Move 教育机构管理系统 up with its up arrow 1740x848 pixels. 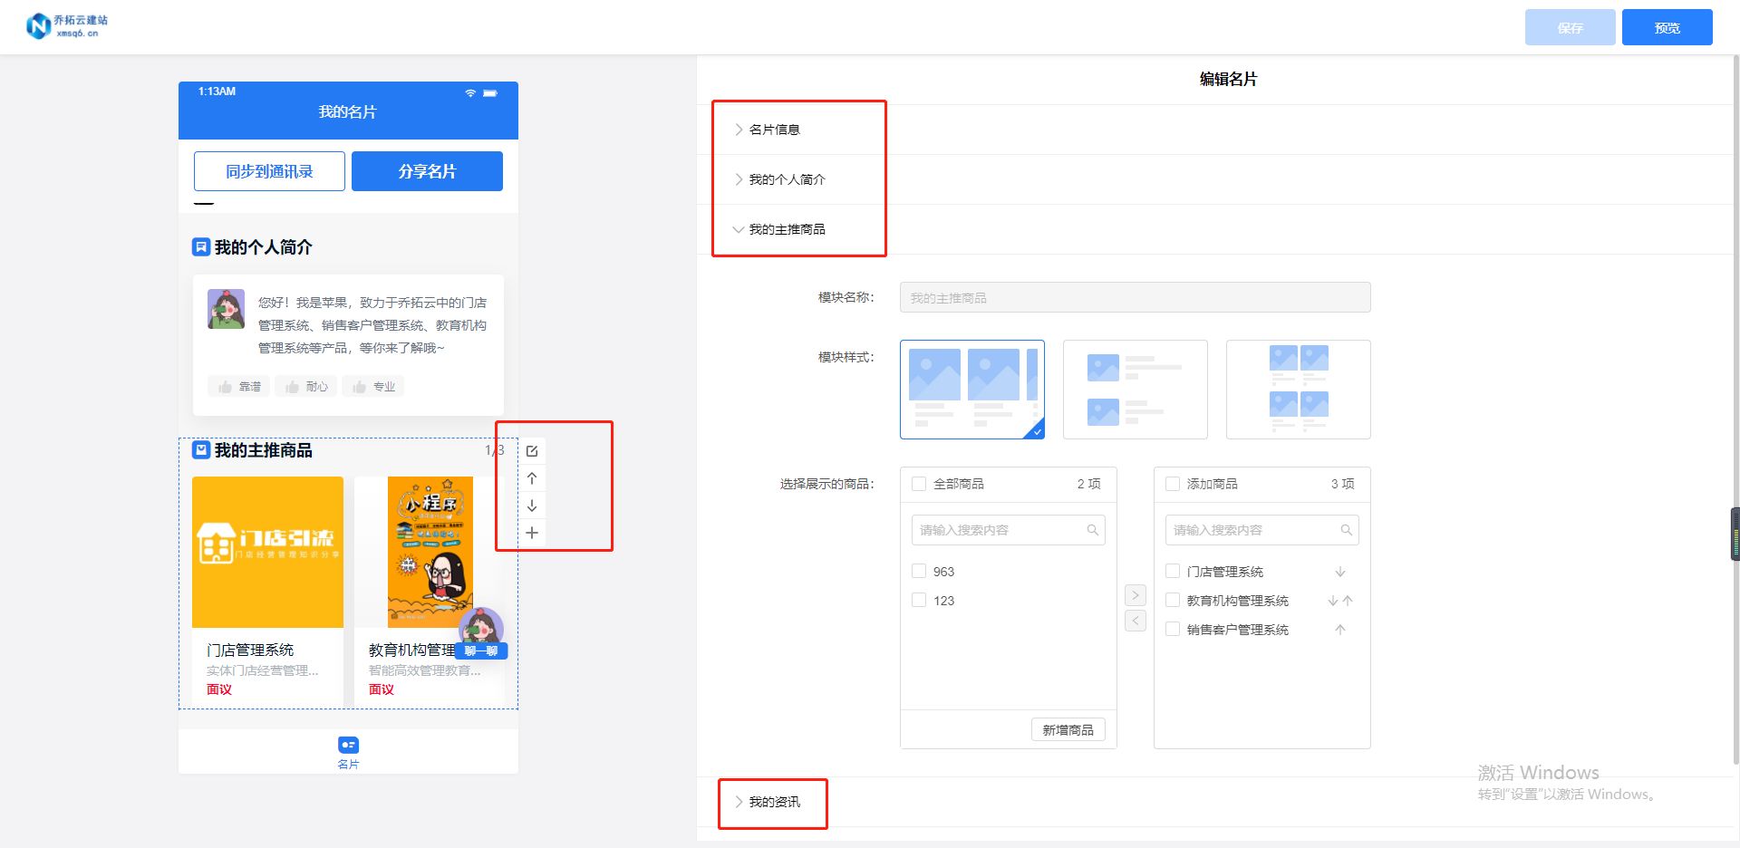click(1348, 601)
